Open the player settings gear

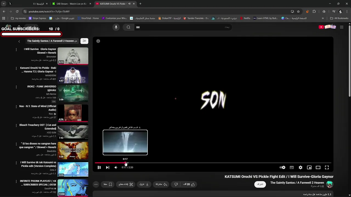[x=301, y=167]
